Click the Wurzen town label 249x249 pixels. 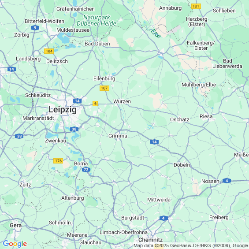[x=122, y=101]
